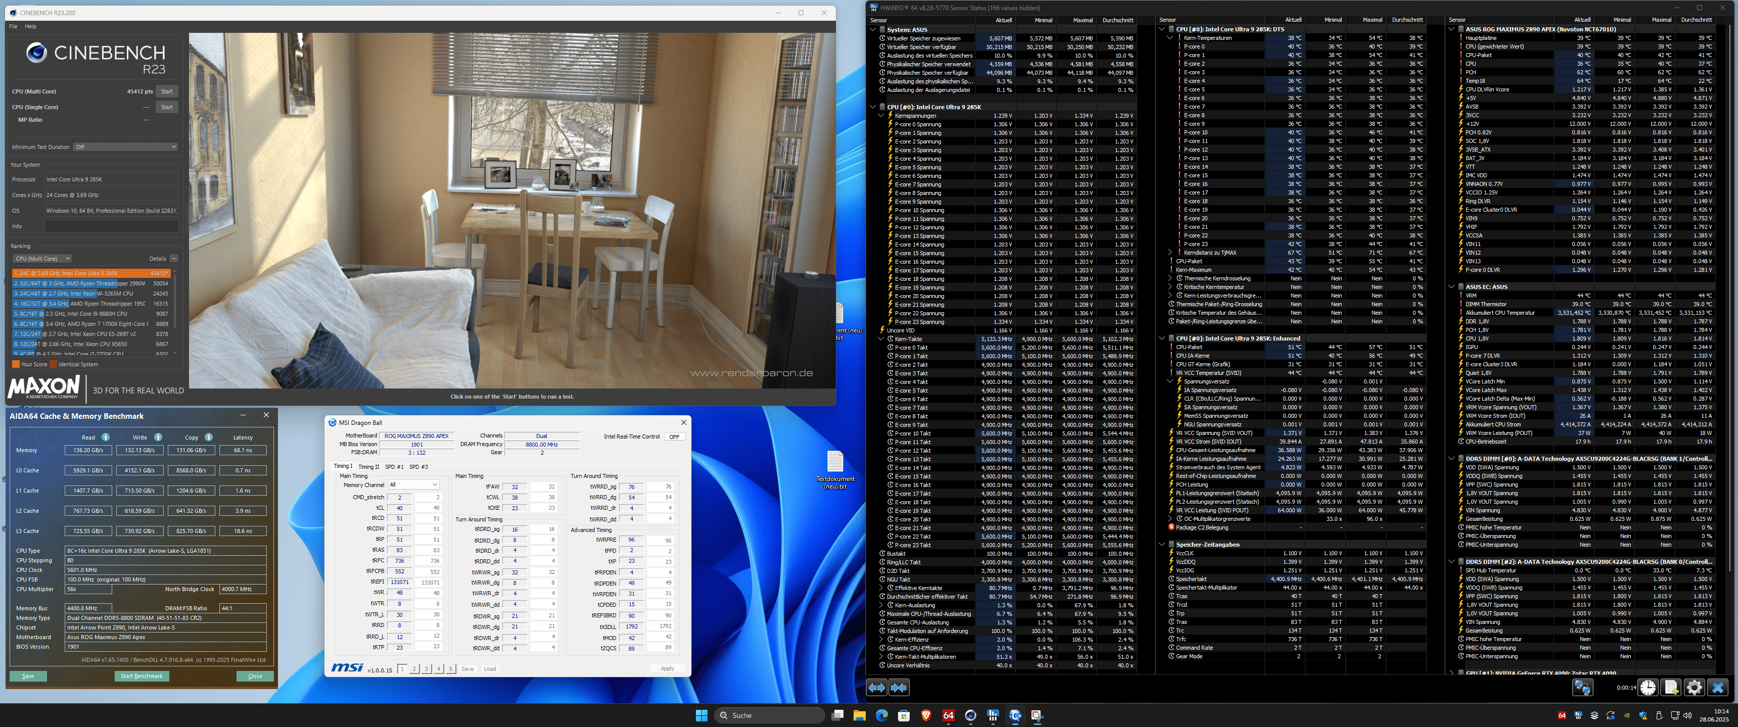Open Minimum Test Duration dropdown in Cinebench
Viewport: 1738px width, 727px height.
tap(125, 147)
